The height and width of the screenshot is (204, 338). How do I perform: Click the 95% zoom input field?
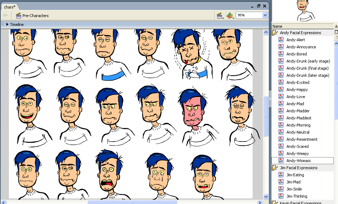[249, 15]
